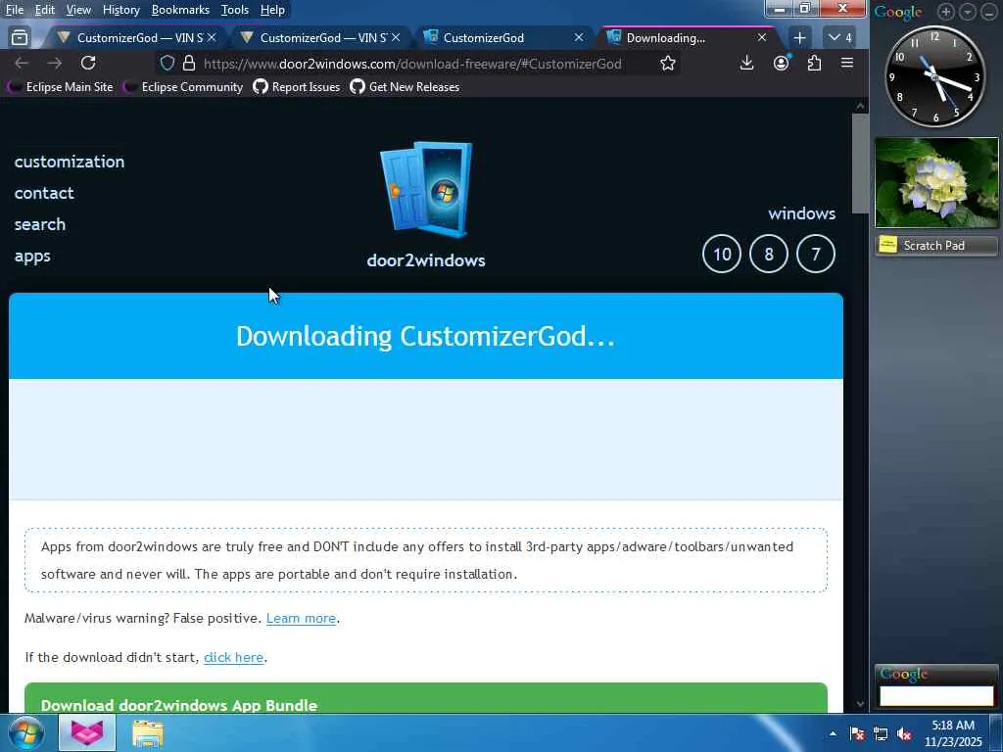Click the Google gadget search box

pyautogui.click(x=936, y=696)
